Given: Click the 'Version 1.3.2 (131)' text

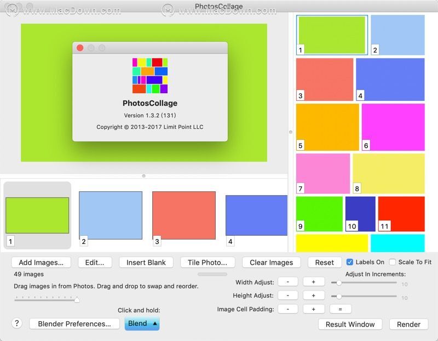Looking at the screenshot, I should (150, 115).
